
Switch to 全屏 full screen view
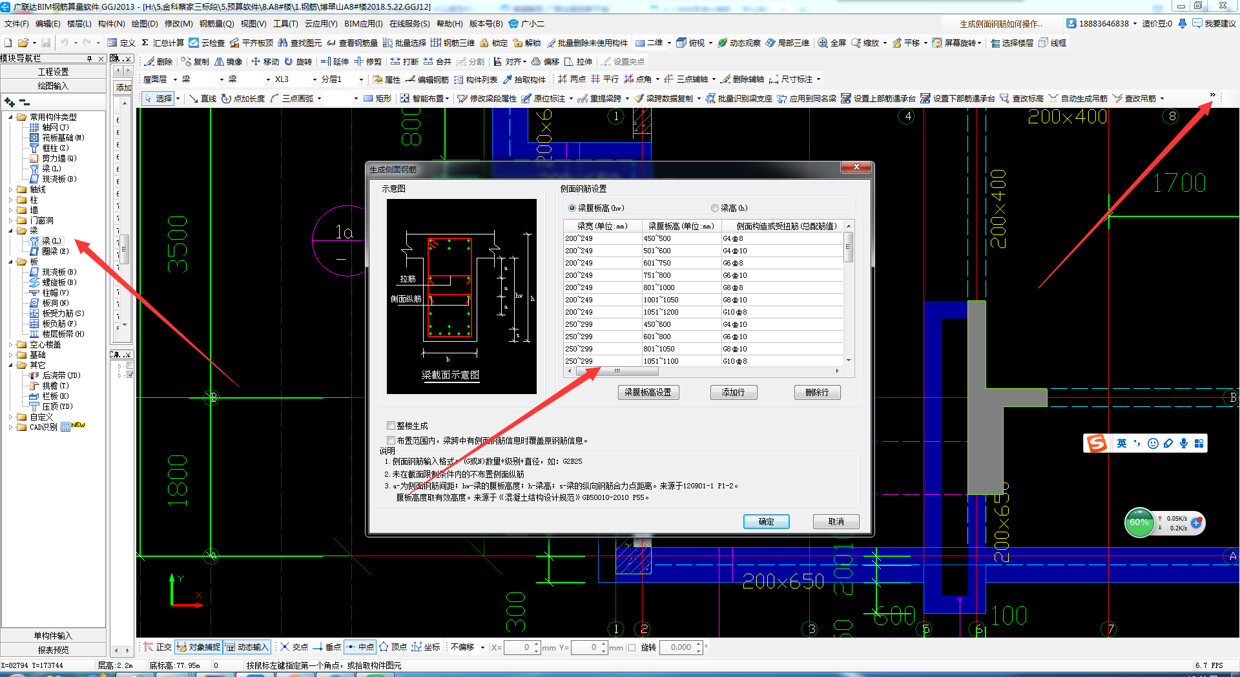(x=832, y=43)
